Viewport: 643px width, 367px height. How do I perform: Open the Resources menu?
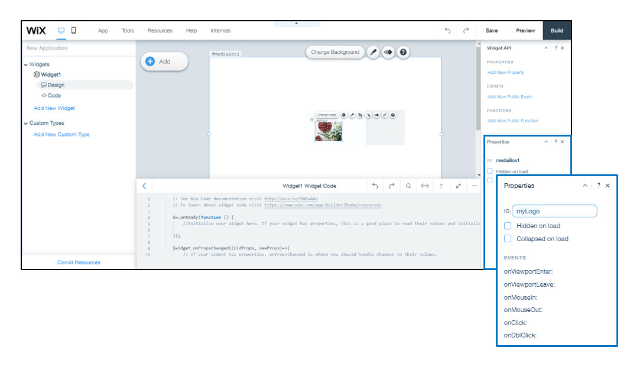pyautogui.click(x=160, y=31)
